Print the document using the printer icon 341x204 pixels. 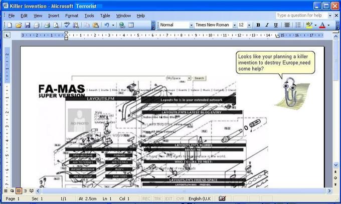click(47, 25)
